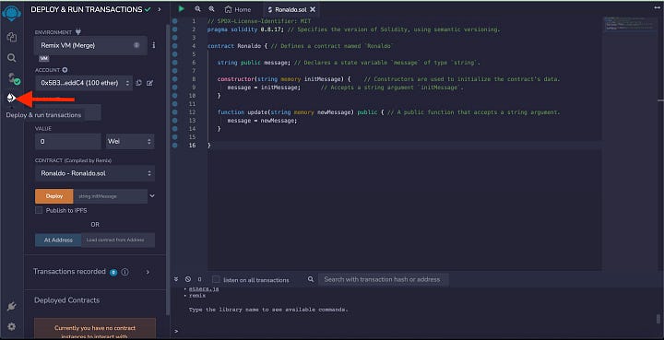Select the Ronaldo.sol editor tab

pyautogui.click(x=290, y=9)
